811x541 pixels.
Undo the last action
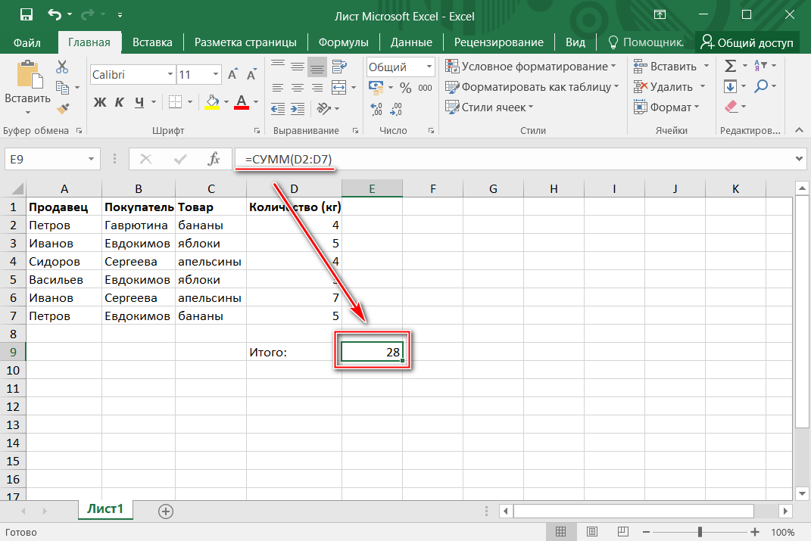tap(55, 14)
